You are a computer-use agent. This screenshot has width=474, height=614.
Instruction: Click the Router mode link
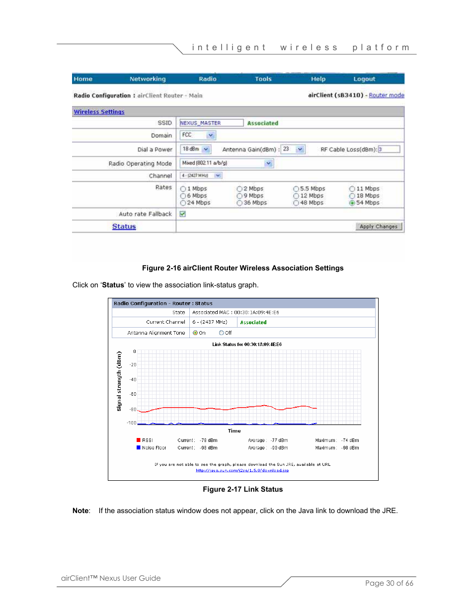click(x=387, y=95)
